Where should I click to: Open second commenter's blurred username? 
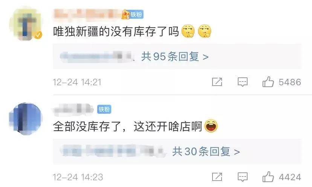point(73,109)
